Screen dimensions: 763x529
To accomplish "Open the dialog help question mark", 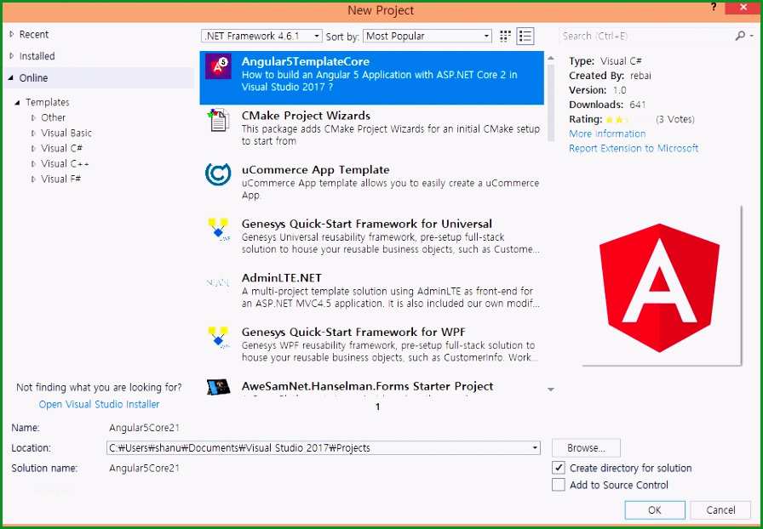I will point(714,8).
